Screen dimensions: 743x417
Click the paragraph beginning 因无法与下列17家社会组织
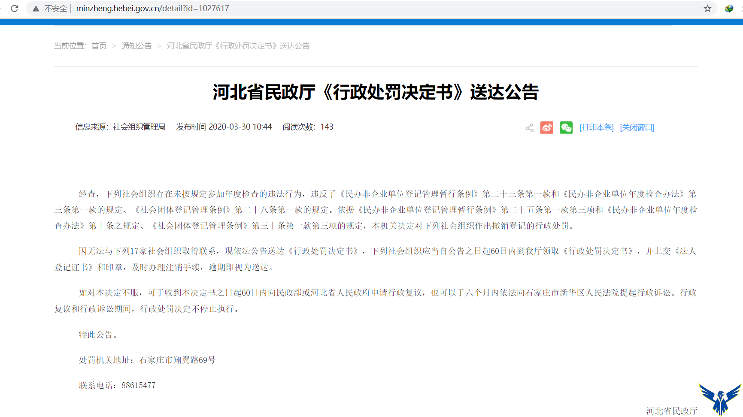[x=376, y=259]
